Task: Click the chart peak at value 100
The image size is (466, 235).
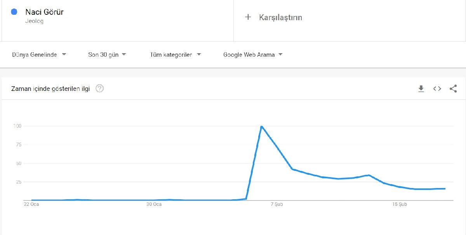Action: 261,127
